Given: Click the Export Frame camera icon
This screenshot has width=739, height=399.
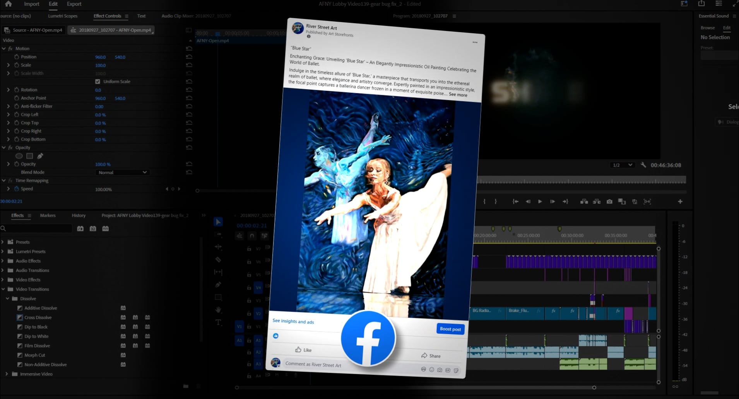Looking at the screenshot, I should point(609,201).
